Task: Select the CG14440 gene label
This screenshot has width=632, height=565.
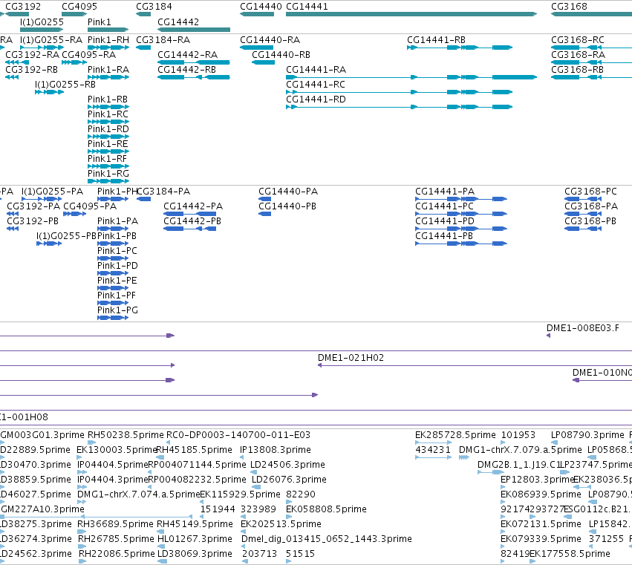Action: [261, 7]
